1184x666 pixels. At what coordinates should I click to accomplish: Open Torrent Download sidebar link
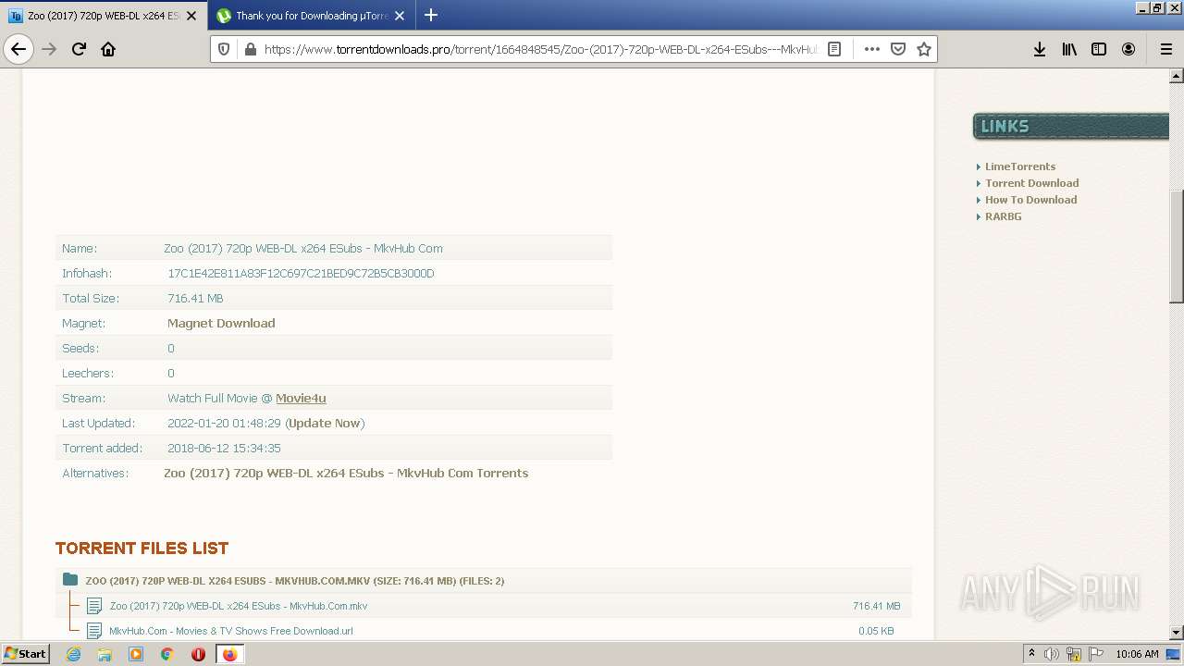click(1031, 183)
